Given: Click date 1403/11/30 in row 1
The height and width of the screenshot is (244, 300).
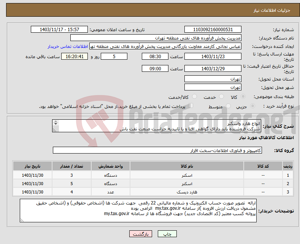Looking at the screenshot, I should tap(33, 175).
